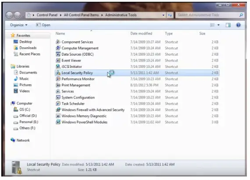Click the 8/10/2012 5:36 PM date cell
Image resolution: width=250 pixels, height=180 pixels.
144,85
